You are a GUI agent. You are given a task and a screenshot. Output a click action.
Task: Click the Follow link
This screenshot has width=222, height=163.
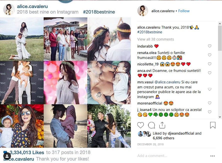coord(184,11)
